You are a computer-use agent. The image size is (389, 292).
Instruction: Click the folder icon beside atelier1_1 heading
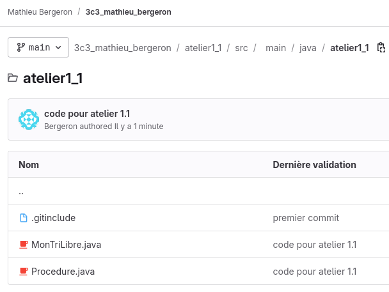[x=13, y=78]
